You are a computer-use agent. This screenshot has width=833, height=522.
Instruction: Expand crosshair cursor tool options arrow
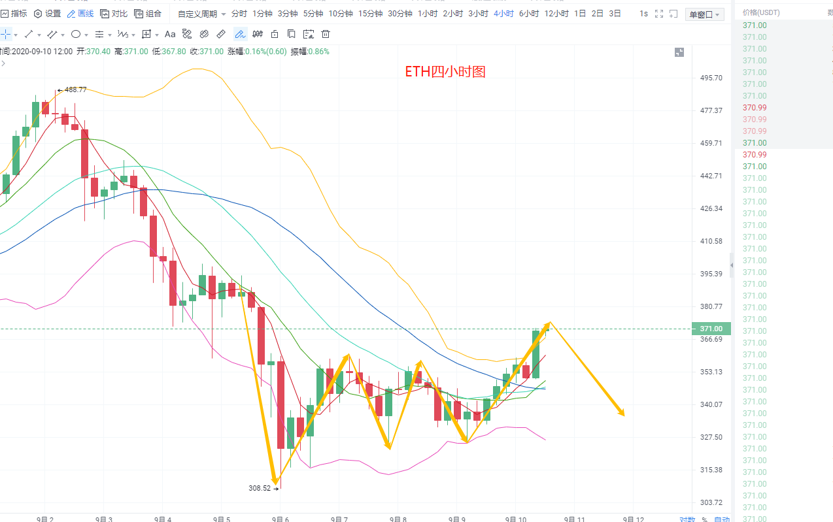pyautogui.click(x=16, y=34)
